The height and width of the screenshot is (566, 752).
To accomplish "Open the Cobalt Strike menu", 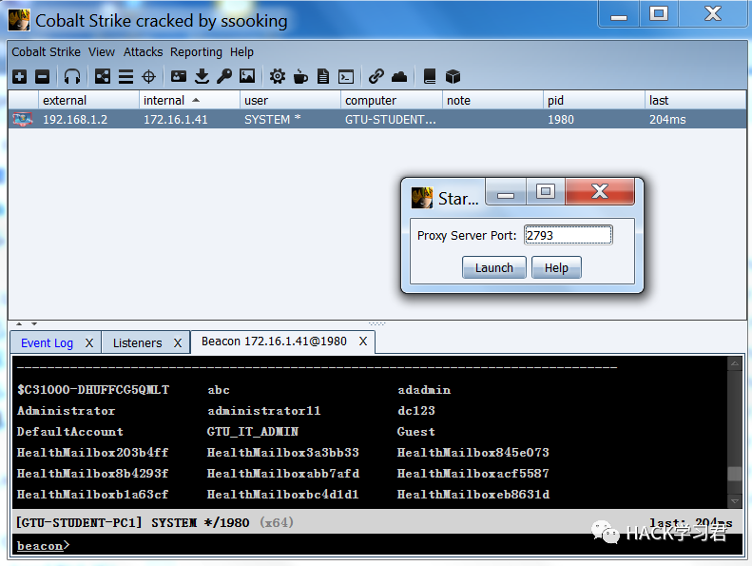I will click(46, 52).
